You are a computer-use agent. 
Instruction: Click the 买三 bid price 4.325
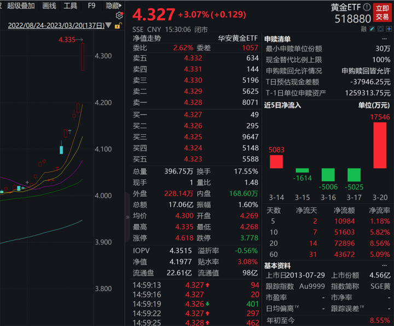point(193,137)
